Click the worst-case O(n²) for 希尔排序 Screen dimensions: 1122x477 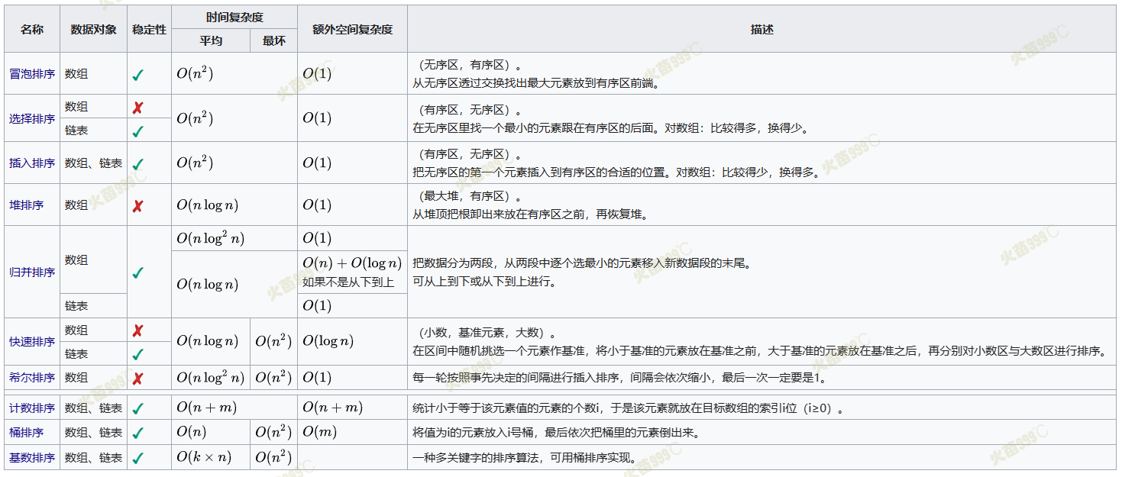coord(273,377)
